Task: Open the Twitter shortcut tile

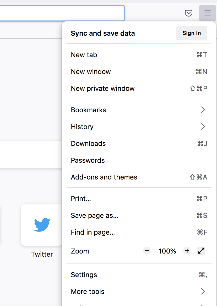Action: pyautogui.click(x=42, y=225)
